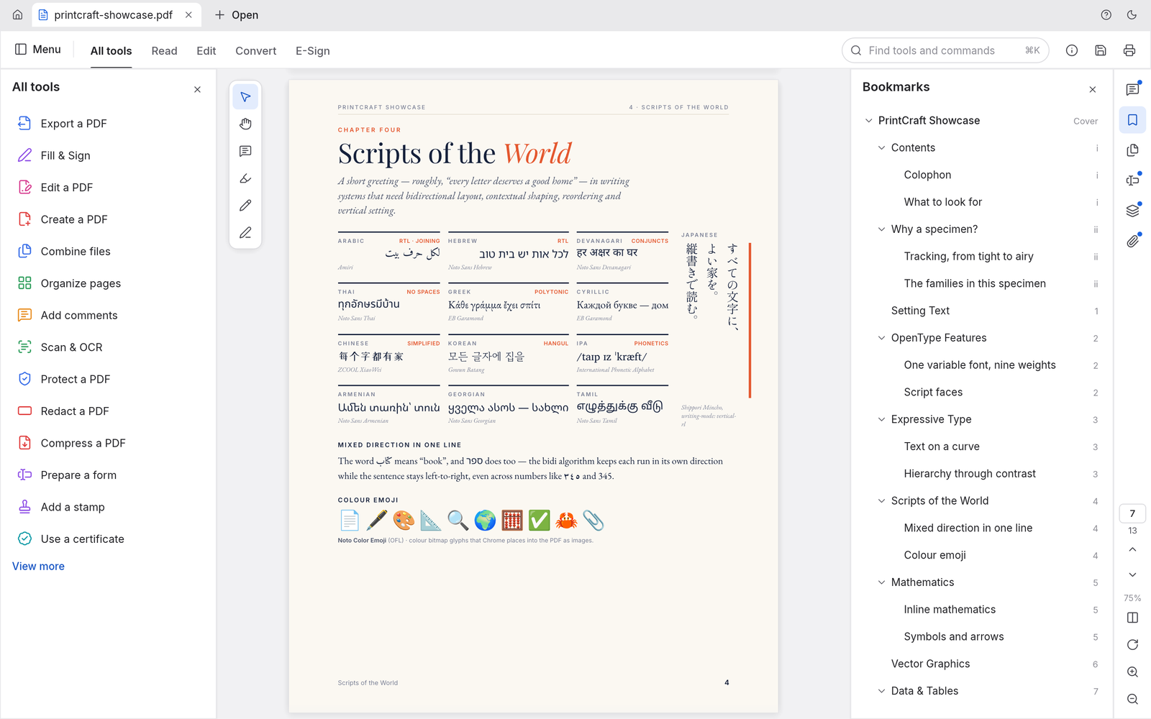
Task: Open the comments panel icon in right rail
Action: 1132,90
